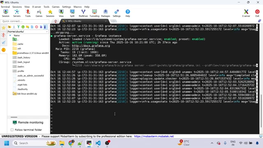This screenshot has height=148, width=263.
Task: Click the terminal vertical scrollbar
Action: coord(261,79)
